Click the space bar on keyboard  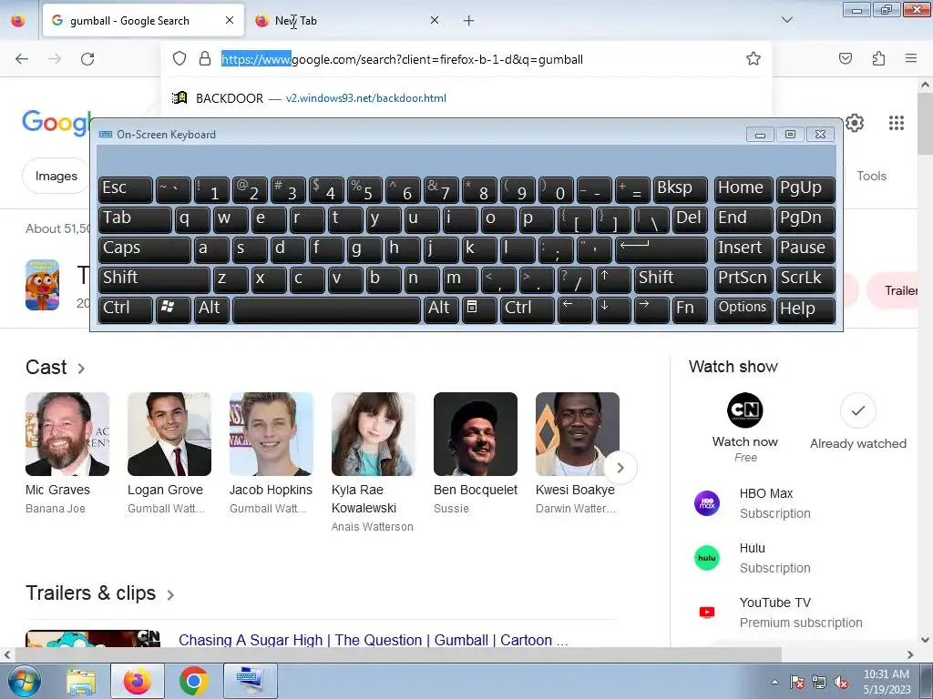pyautogui.click(x=326, y=309)
